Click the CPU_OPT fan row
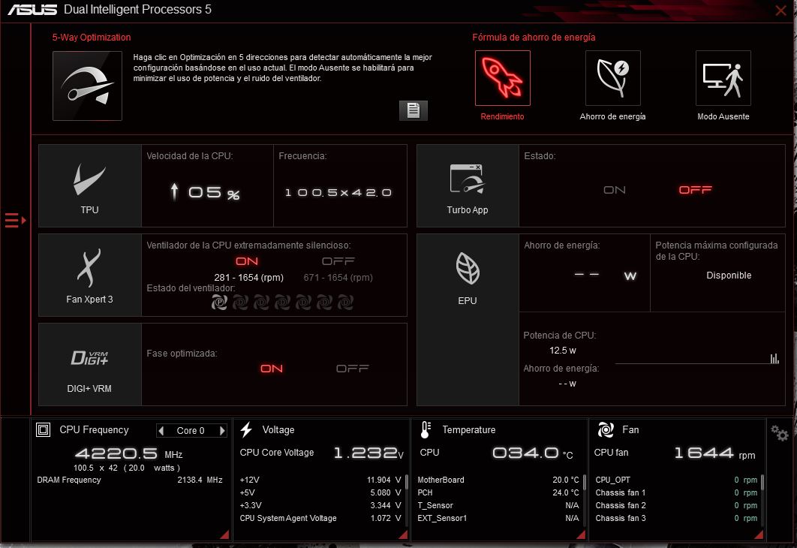Image resolution: width=797 pixels, height=548 pixels. coord(676,480)
